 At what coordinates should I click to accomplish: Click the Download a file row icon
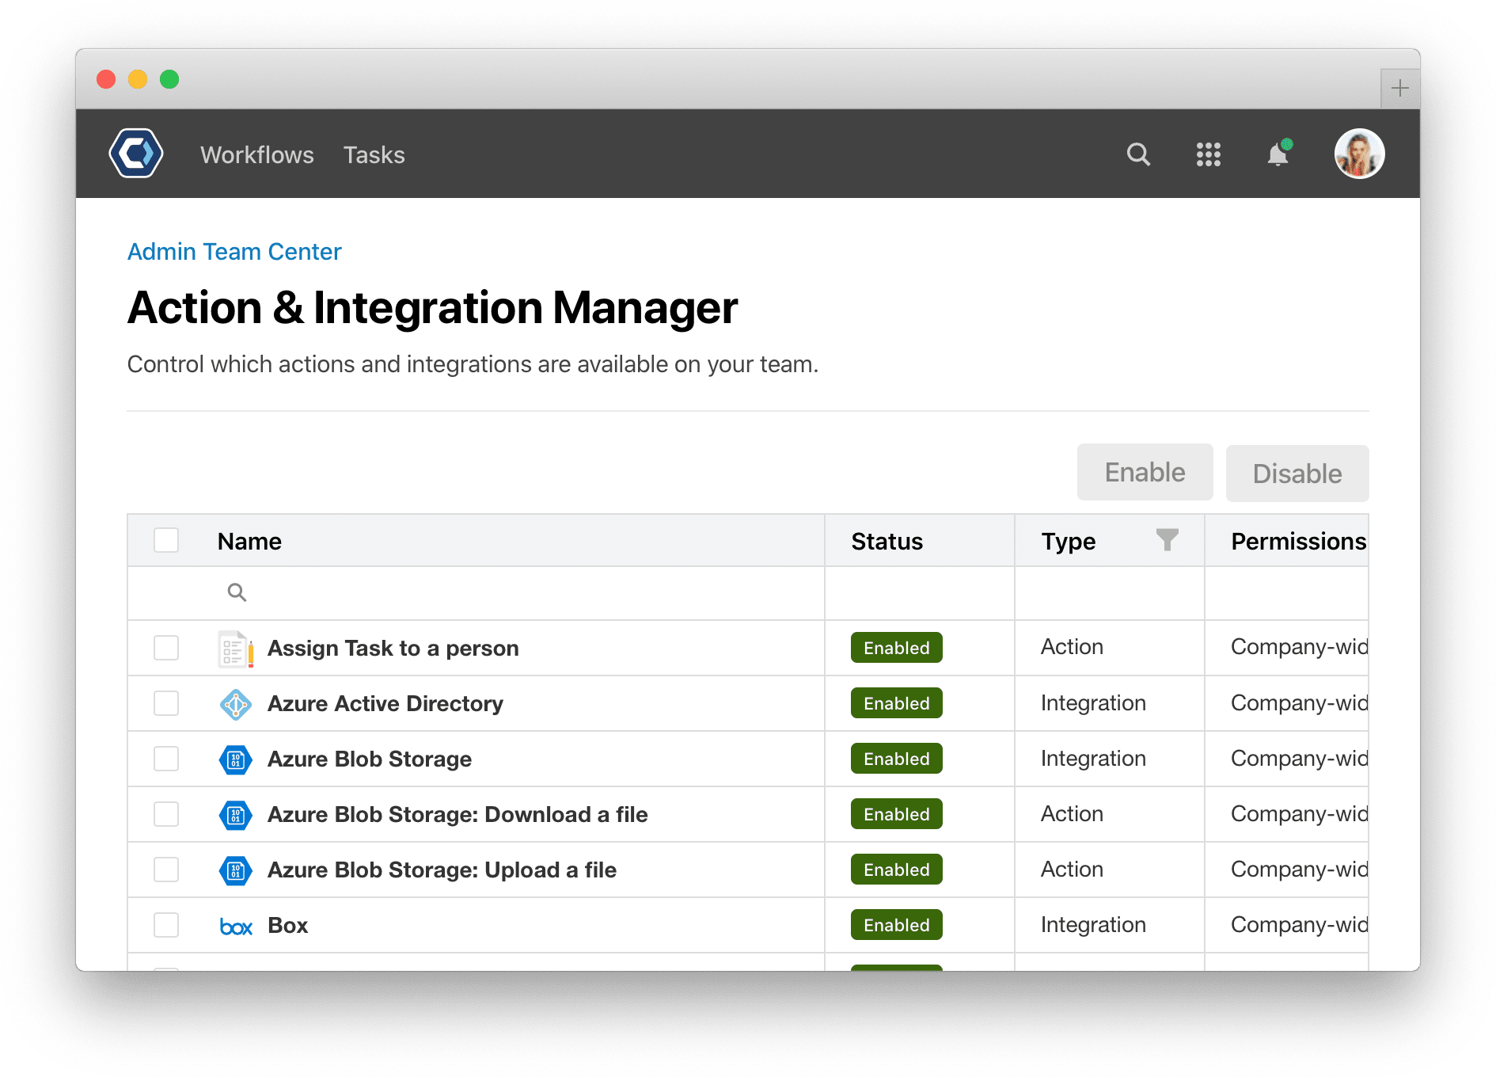(236, 815)
